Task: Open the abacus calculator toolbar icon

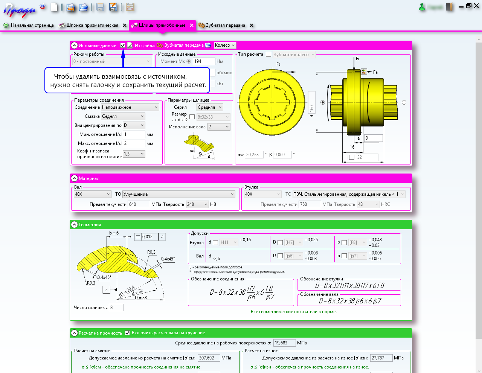Action: tap(130, 7)
